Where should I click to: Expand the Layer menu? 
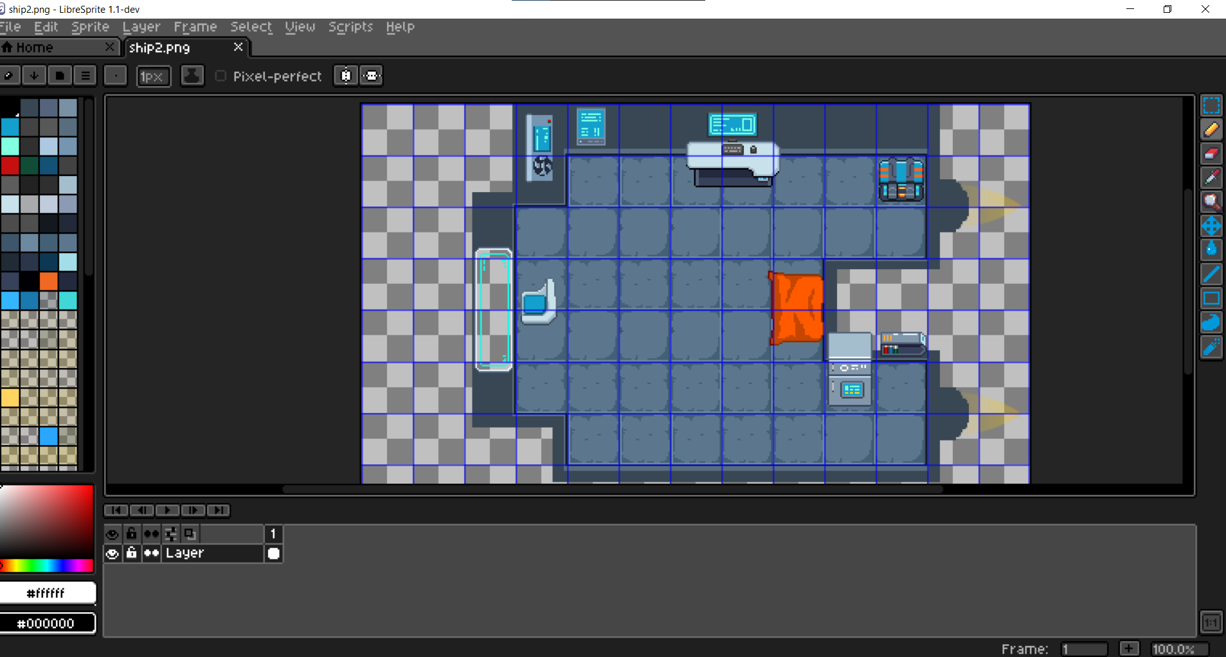(141, 27)
